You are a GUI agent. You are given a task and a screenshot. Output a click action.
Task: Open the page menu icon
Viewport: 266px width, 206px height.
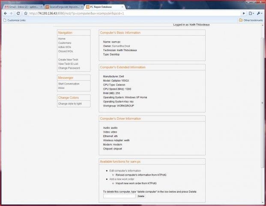[x=251, y=13]
